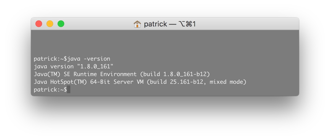Viewport: 330px width, 140px height.
Task: Click the home folder icon in title
Action: click(137, 24)
